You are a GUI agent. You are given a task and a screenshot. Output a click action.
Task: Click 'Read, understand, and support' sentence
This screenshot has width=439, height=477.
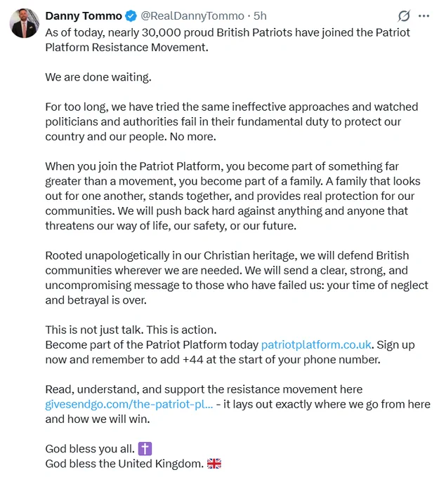pyautogui.click(x=204, y=389)
